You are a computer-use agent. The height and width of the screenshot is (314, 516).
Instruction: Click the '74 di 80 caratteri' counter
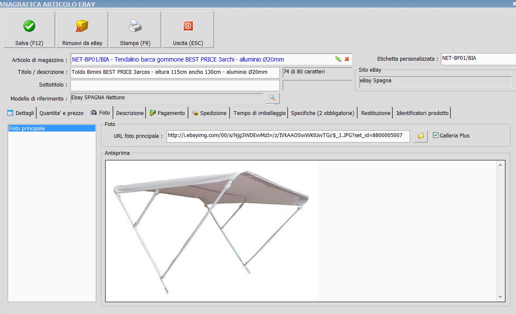click(317, 72)
